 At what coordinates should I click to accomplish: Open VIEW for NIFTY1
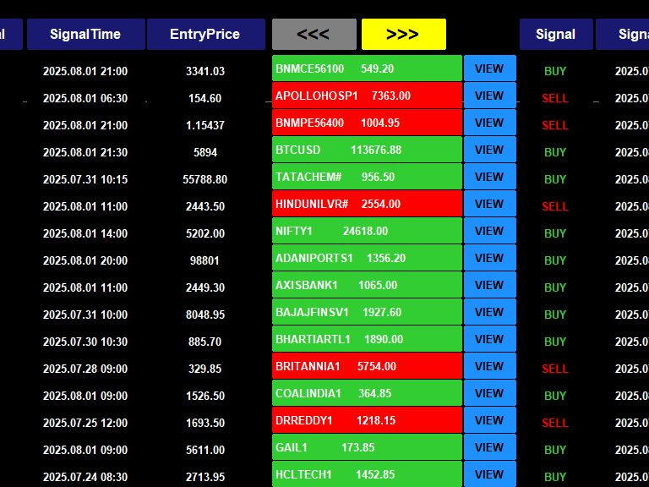pyautogui.click(x=490, y=231)
